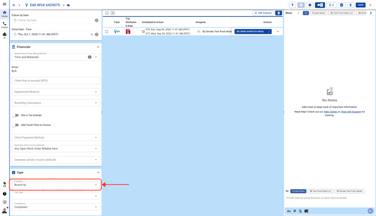376x216 pixels.
Task: Open Generate vendor invoice dropdown
Action: [x=56, y=160]
